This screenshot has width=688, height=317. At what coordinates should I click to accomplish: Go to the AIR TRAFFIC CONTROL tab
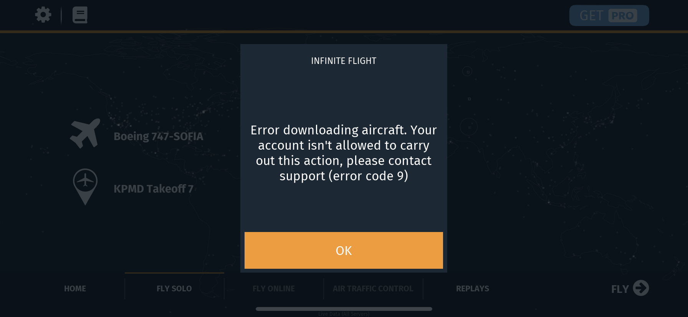373,289
